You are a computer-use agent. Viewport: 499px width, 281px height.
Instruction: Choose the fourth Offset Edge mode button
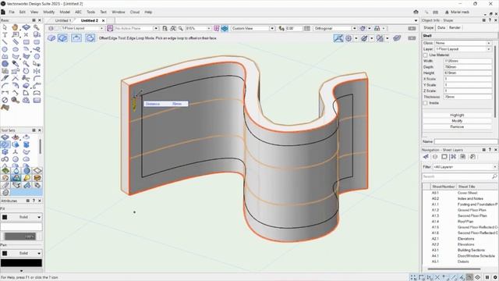pyautogui.click(x=90, y=38)
